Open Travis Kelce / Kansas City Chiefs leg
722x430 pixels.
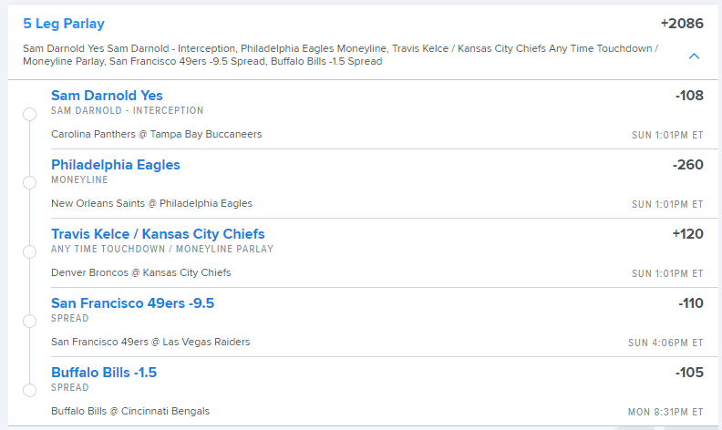(x=158, y=234)
